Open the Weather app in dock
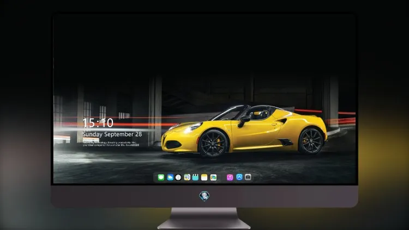This screenshot has width=409, height=230. tap(170, 178)
